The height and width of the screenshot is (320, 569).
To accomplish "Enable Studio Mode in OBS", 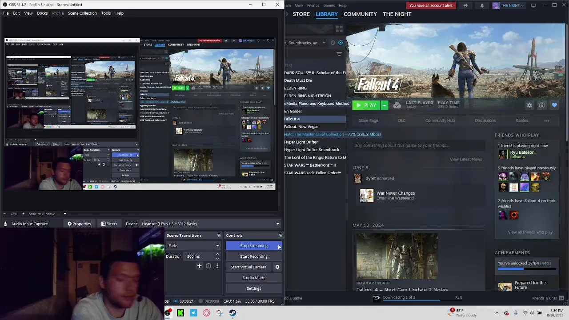I will pyautogui.click(x=254, y=278).
